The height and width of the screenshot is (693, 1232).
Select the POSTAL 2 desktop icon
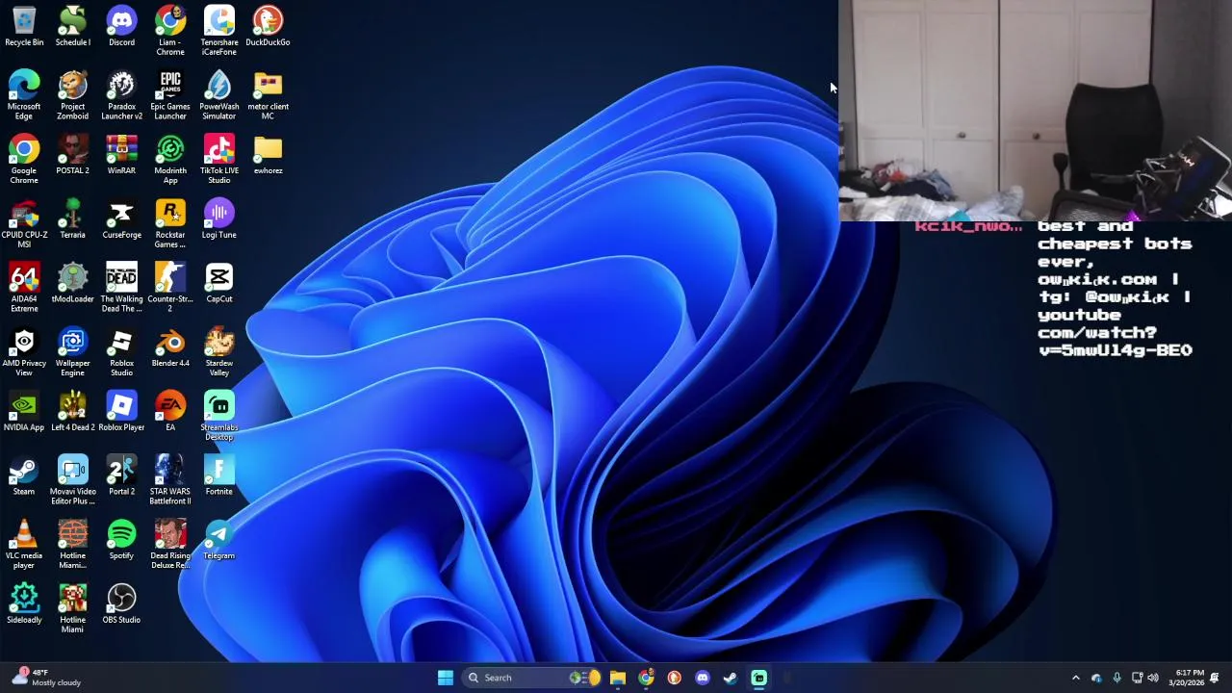[x=73, y=155]
